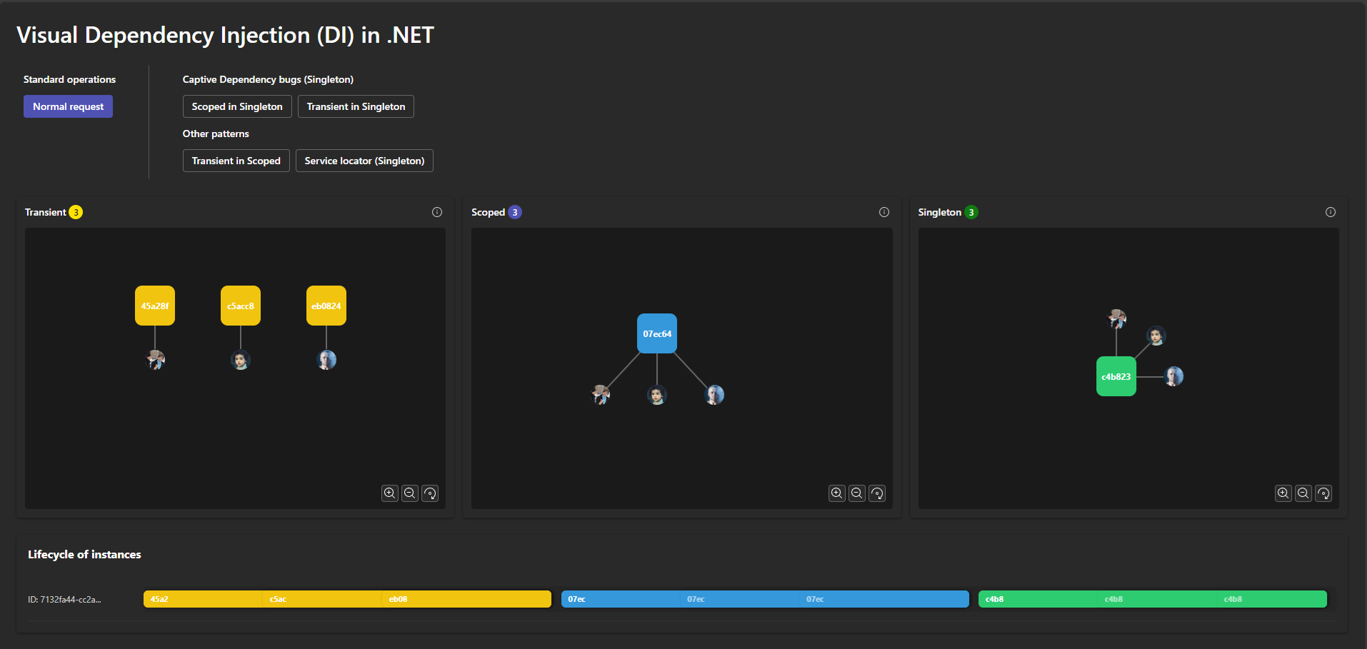1367x649 pixels.
Task: Select yellow transient node 45a28f
Action: pyautogui.click(x=155, y=306)
